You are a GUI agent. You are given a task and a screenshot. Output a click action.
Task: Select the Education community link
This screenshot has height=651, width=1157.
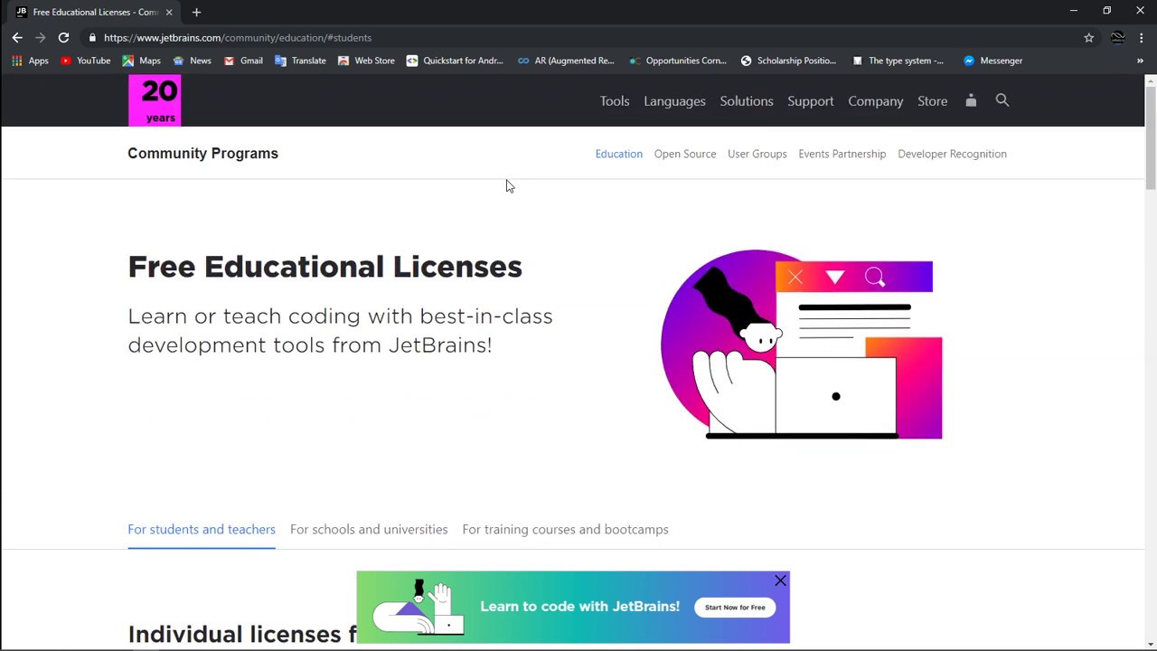point(618,154)
